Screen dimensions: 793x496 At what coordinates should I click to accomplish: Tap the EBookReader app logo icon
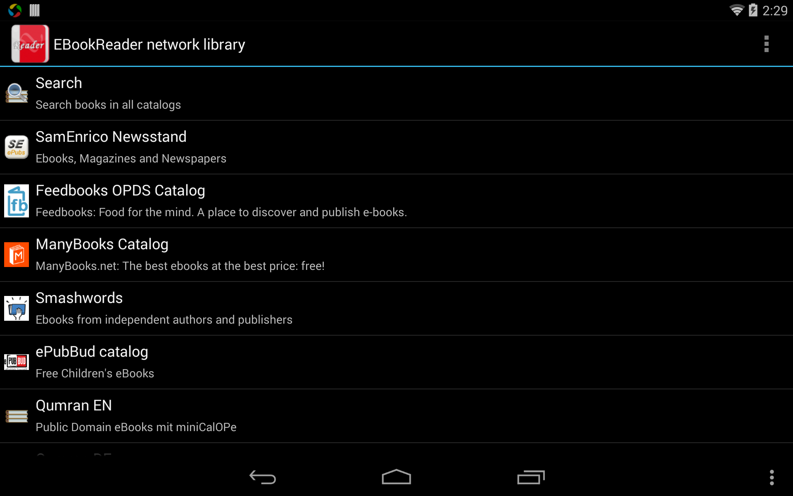point(30,44)
